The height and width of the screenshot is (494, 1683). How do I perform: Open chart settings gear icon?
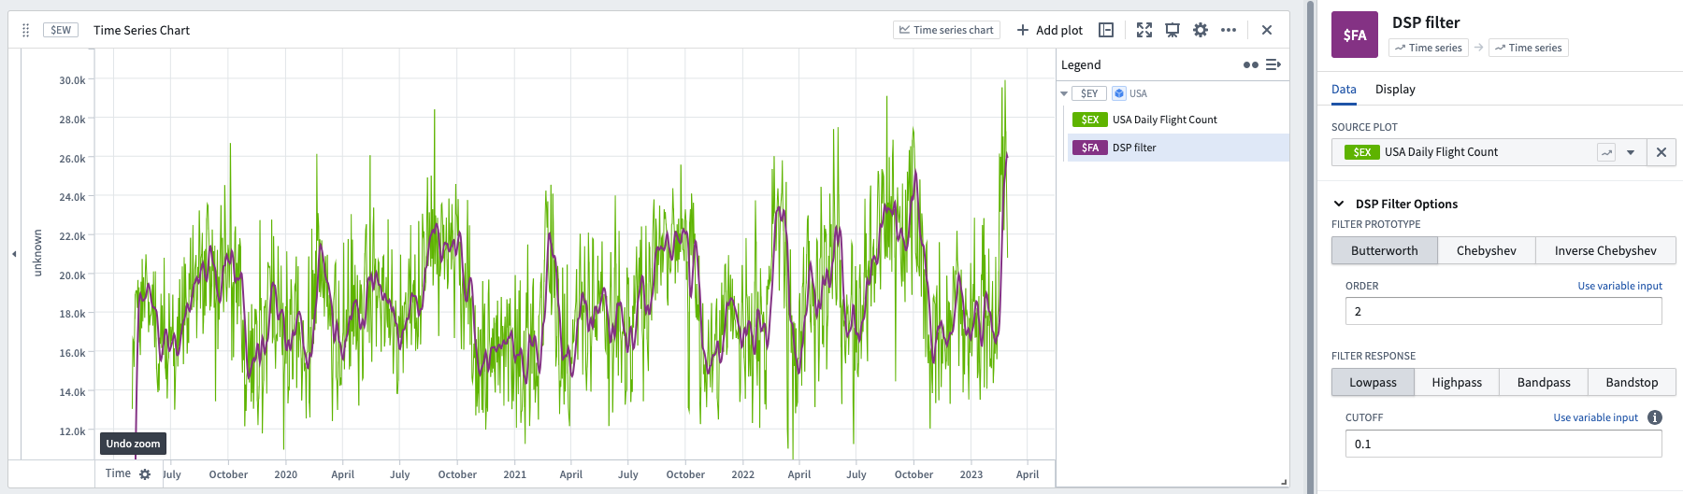click(1201, 30)
